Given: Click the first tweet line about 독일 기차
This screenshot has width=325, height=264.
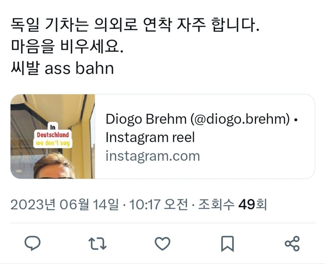Looking at the screenshot, I should tap(135, 25).
